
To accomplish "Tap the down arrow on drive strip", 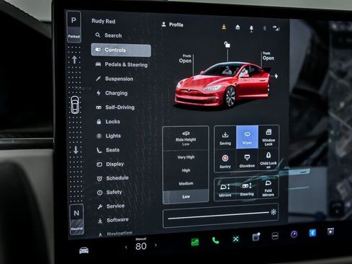I will click(76, 150).
